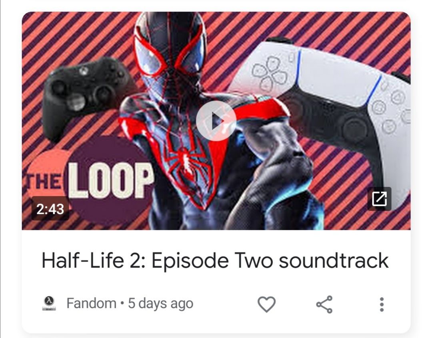Viewport: 432px width, 338px height.
Task: Tap the Xbox logo on the black controller
Action: pos(84,71)
